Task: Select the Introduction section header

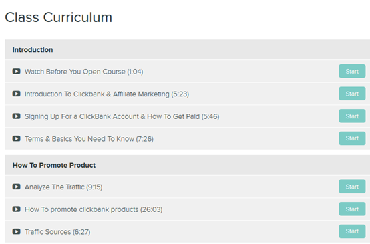Action: pyautogui.click(x=188, y=50)
